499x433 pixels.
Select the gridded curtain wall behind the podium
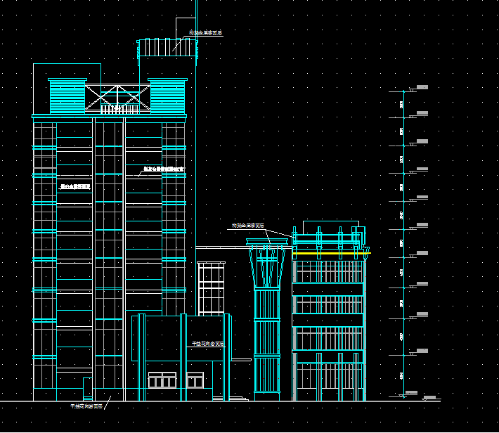(x=211, y=288)
